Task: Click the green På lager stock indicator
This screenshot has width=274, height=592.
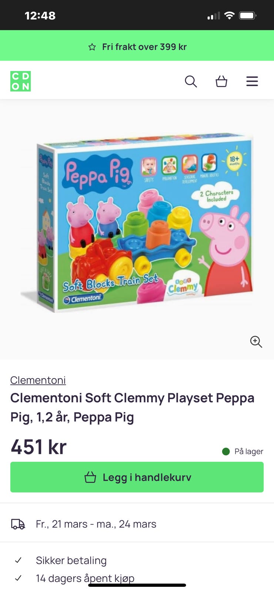Action: point(226,451)
